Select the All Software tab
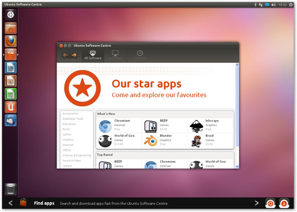 click(93, 55)
